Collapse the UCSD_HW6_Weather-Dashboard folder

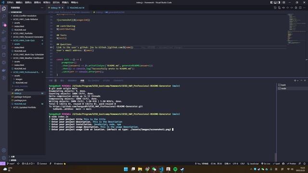tap(28, 58)
